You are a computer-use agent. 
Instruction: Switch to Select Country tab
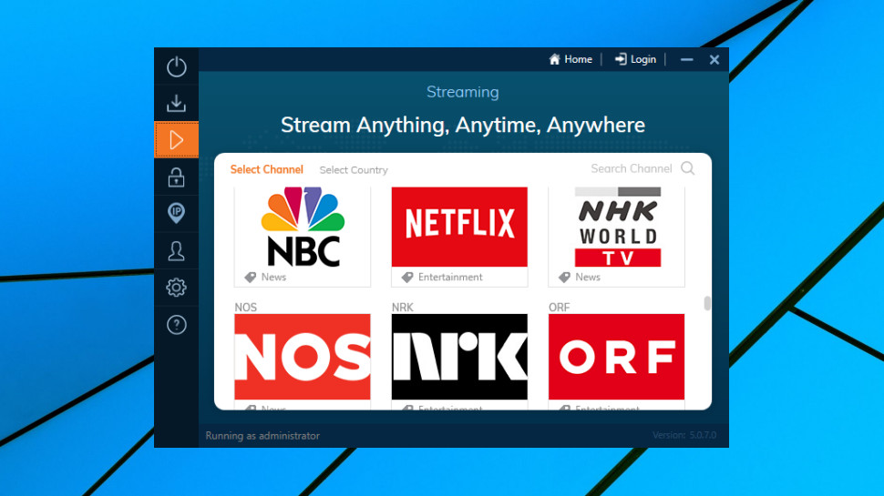pyautogui.click(x=354, y=170)
